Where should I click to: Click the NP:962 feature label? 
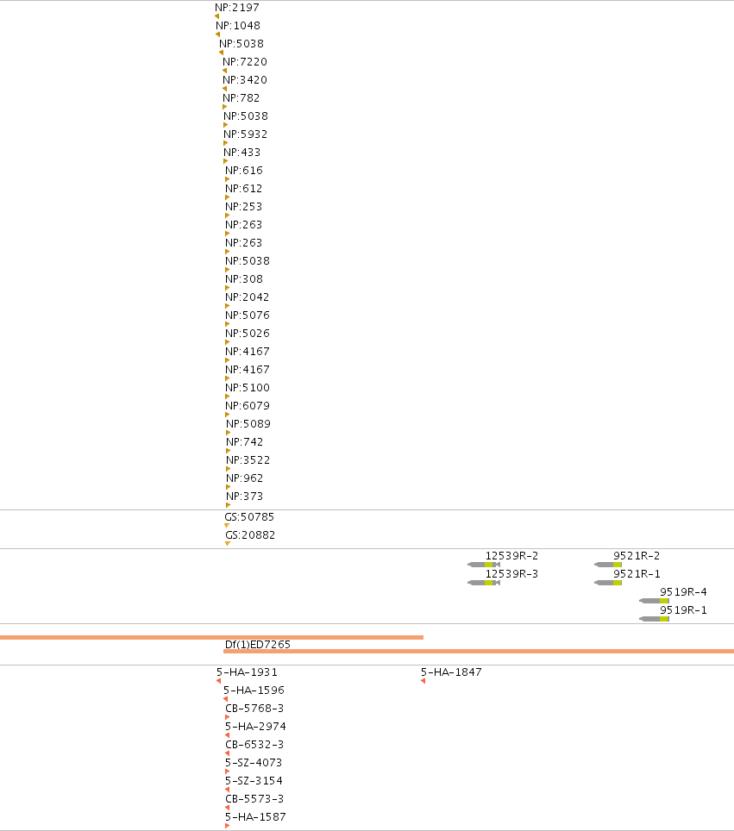tap(244, 478)
